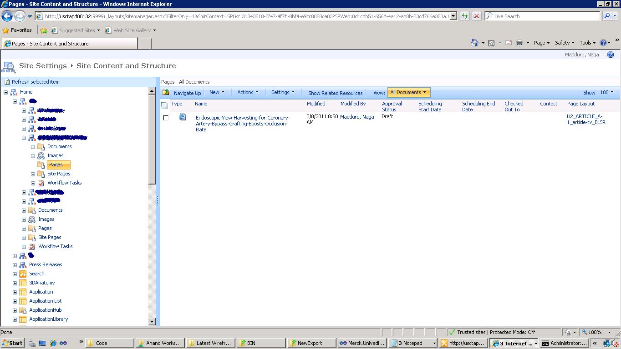Open the Endoscopic-View-Harvesting article link
This screenshot has height=349, width=621.
(243, 124)
